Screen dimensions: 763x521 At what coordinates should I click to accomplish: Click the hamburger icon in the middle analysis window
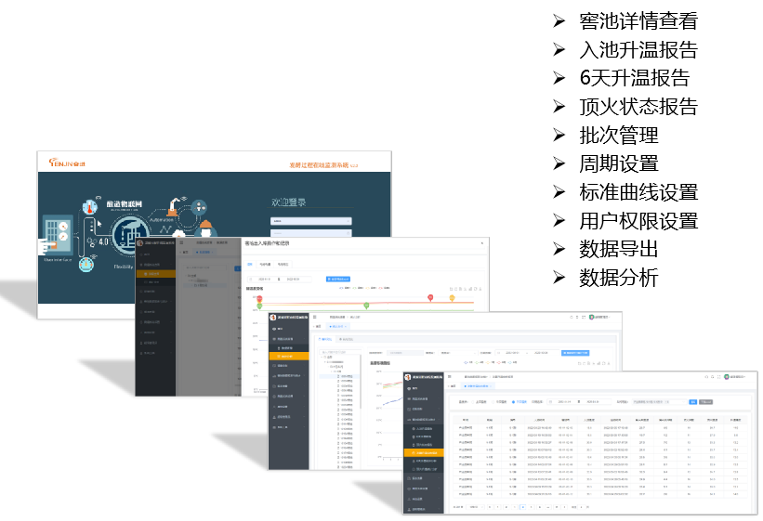[315, 317]
